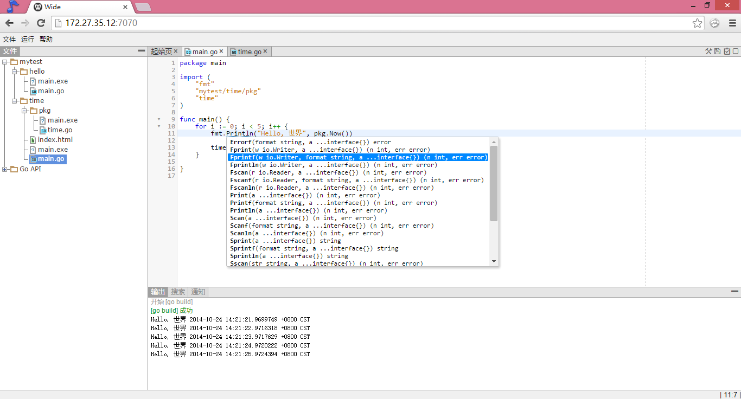Click the Go file icon on time.go tab
The height and width of the screenshot is (399, 741).
click(x=233, y=52)
